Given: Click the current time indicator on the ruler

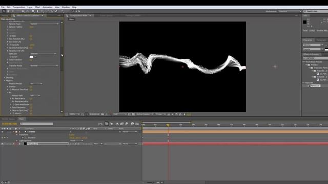Looking at the screenshot, I should click(168, 125).
